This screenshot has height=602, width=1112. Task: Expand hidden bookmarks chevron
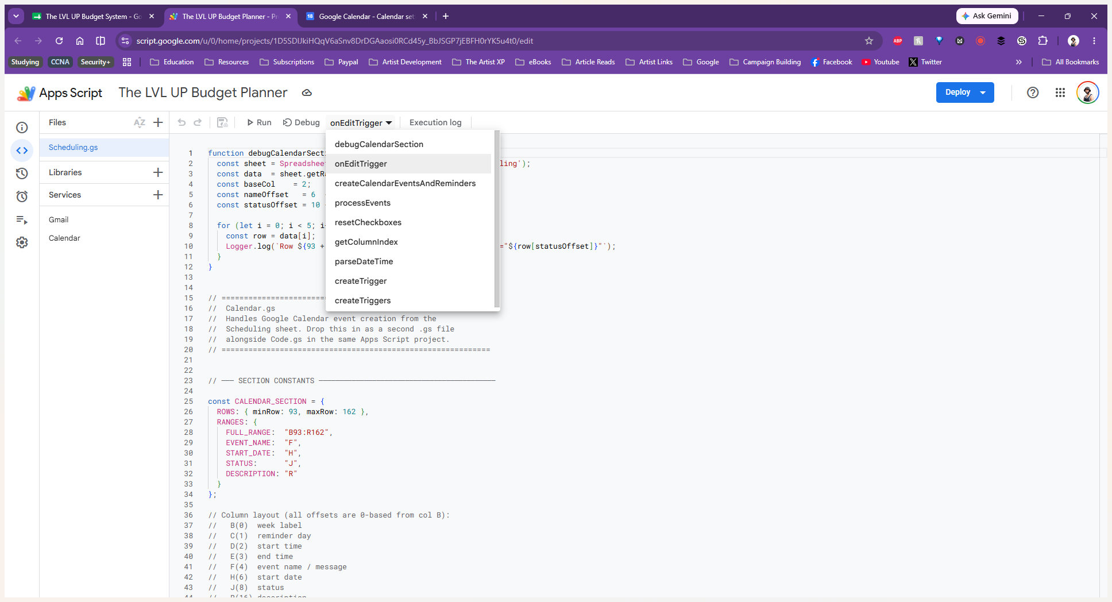coord(1019,62)
